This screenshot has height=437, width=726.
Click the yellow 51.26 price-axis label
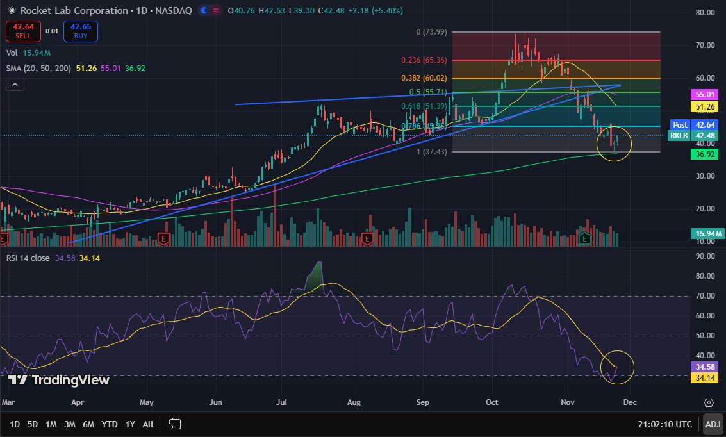tap(705, 107)
